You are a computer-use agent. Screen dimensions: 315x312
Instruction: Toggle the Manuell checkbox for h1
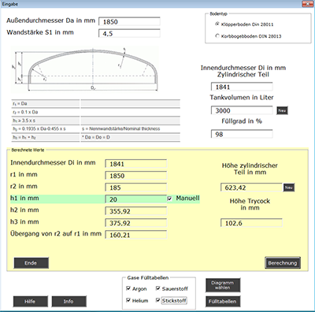click(x=169, y=199)
